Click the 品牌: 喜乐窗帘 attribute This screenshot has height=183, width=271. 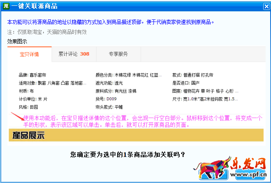[32, 75]
